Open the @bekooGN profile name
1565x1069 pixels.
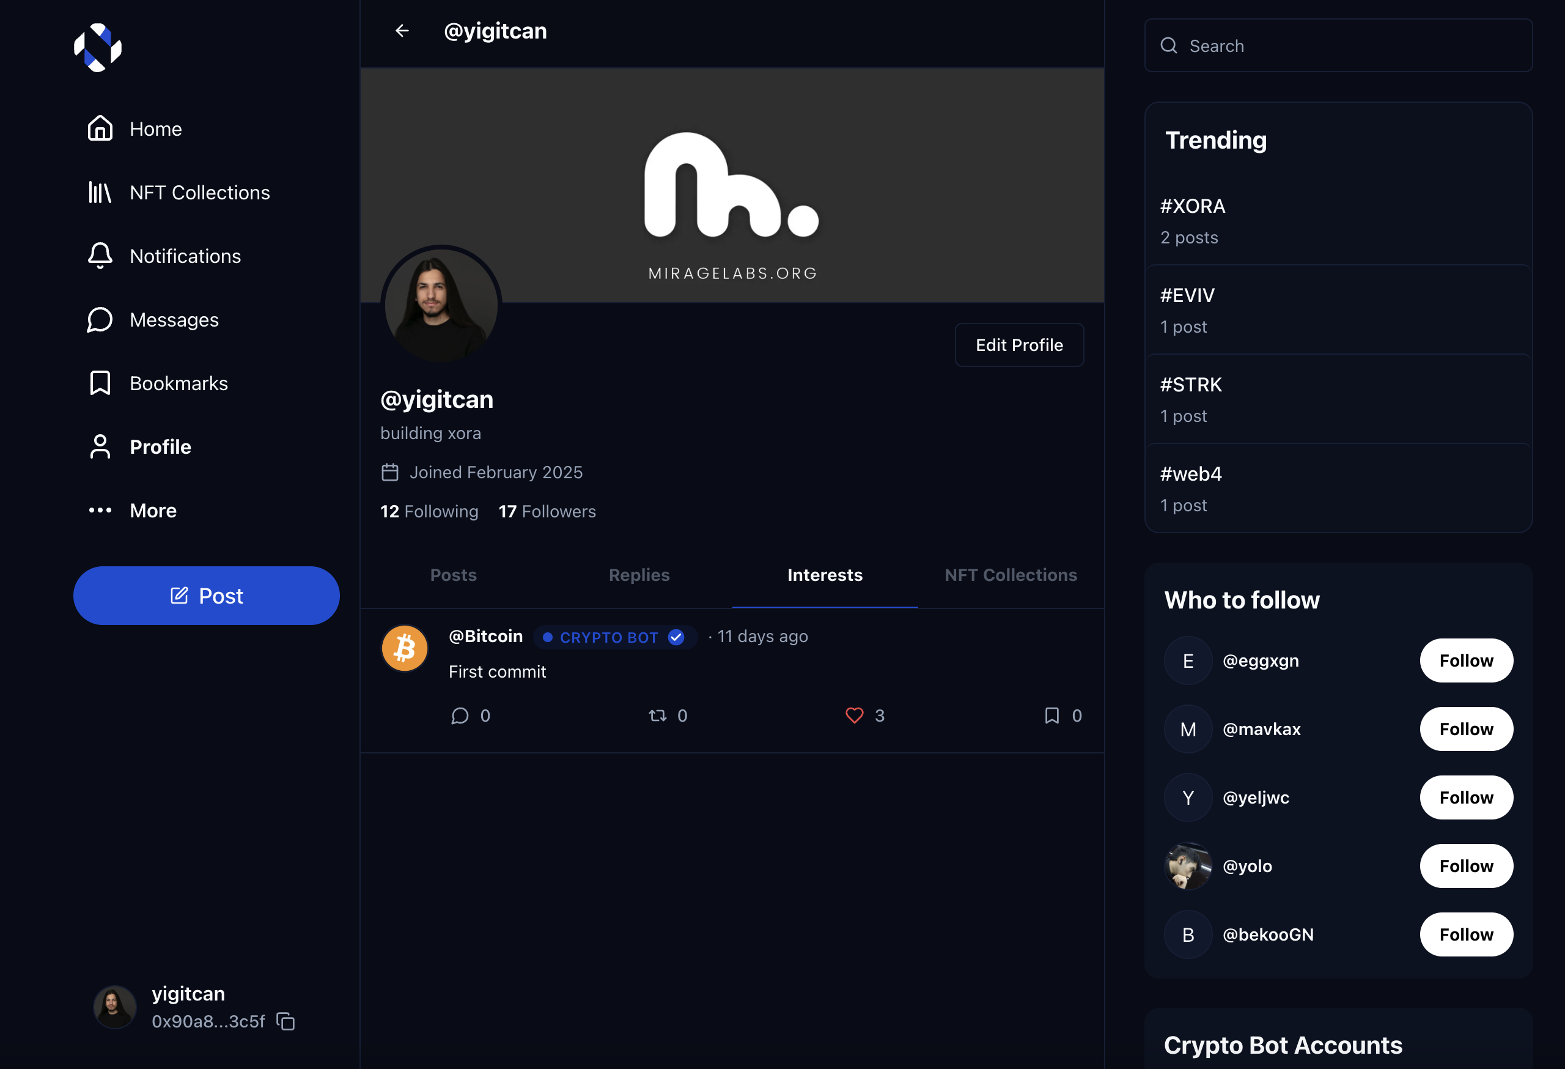point(1268,934)
